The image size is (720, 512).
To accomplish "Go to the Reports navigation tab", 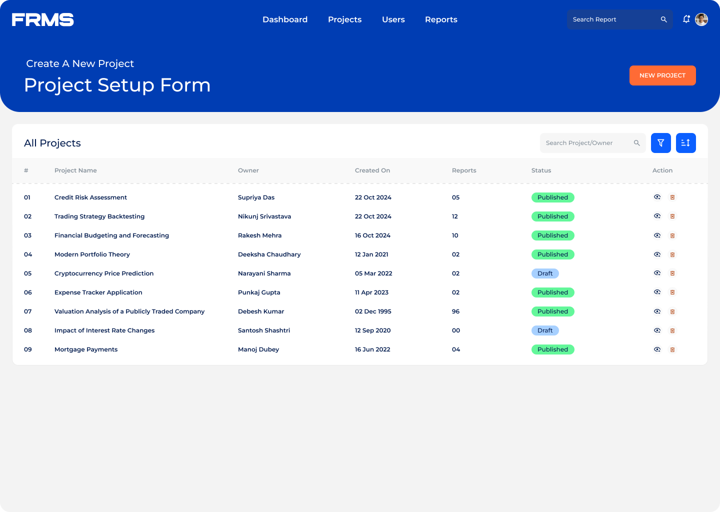I will tap(441, 19).
